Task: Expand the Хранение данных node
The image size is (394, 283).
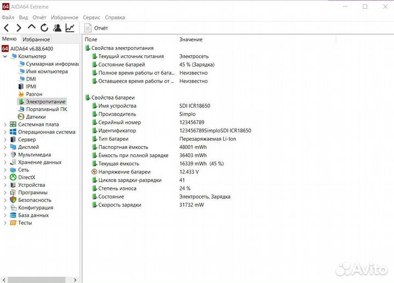Action: point(5,162)
